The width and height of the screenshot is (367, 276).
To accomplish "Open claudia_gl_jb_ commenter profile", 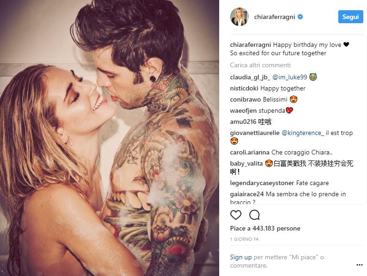I will [x=250, y=77].
